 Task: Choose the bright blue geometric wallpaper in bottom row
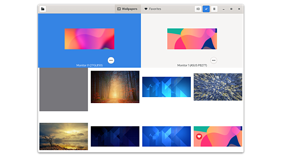[166, 136]
